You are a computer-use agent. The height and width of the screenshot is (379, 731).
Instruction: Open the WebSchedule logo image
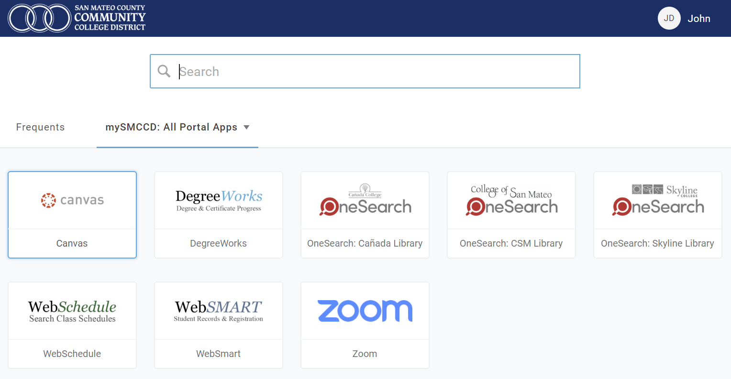72,311
